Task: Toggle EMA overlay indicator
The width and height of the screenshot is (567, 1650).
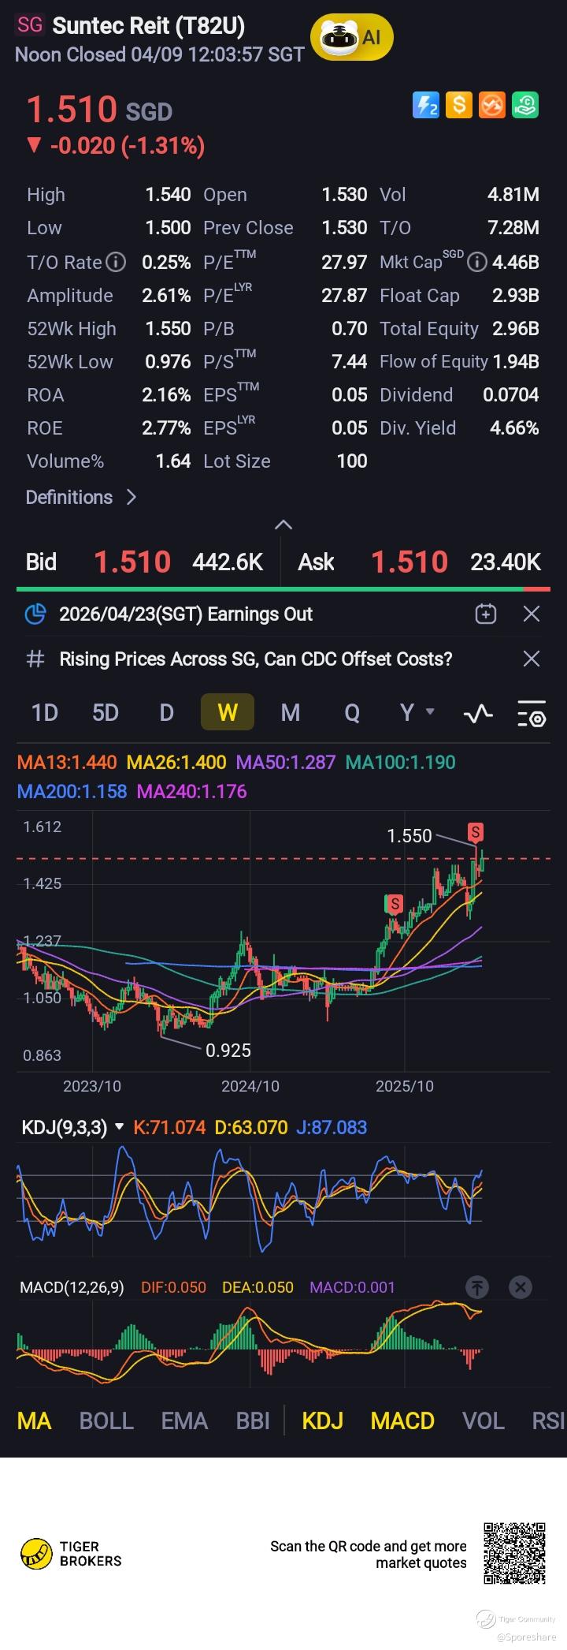Action: click(x=184, y=1420)
